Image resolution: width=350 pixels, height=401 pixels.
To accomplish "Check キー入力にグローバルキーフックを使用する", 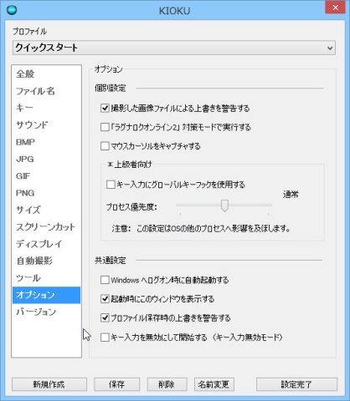I will [x=111, y=185].
